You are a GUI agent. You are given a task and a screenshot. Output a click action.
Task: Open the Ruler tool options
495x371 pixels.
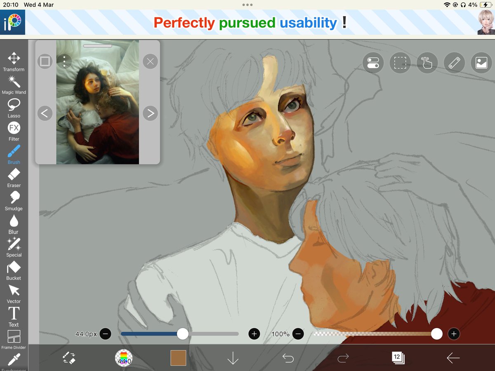coord(454,63)
